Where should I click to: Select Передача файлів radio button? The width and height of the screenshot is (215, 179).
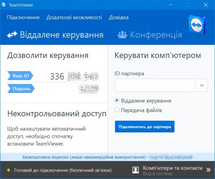117,110
